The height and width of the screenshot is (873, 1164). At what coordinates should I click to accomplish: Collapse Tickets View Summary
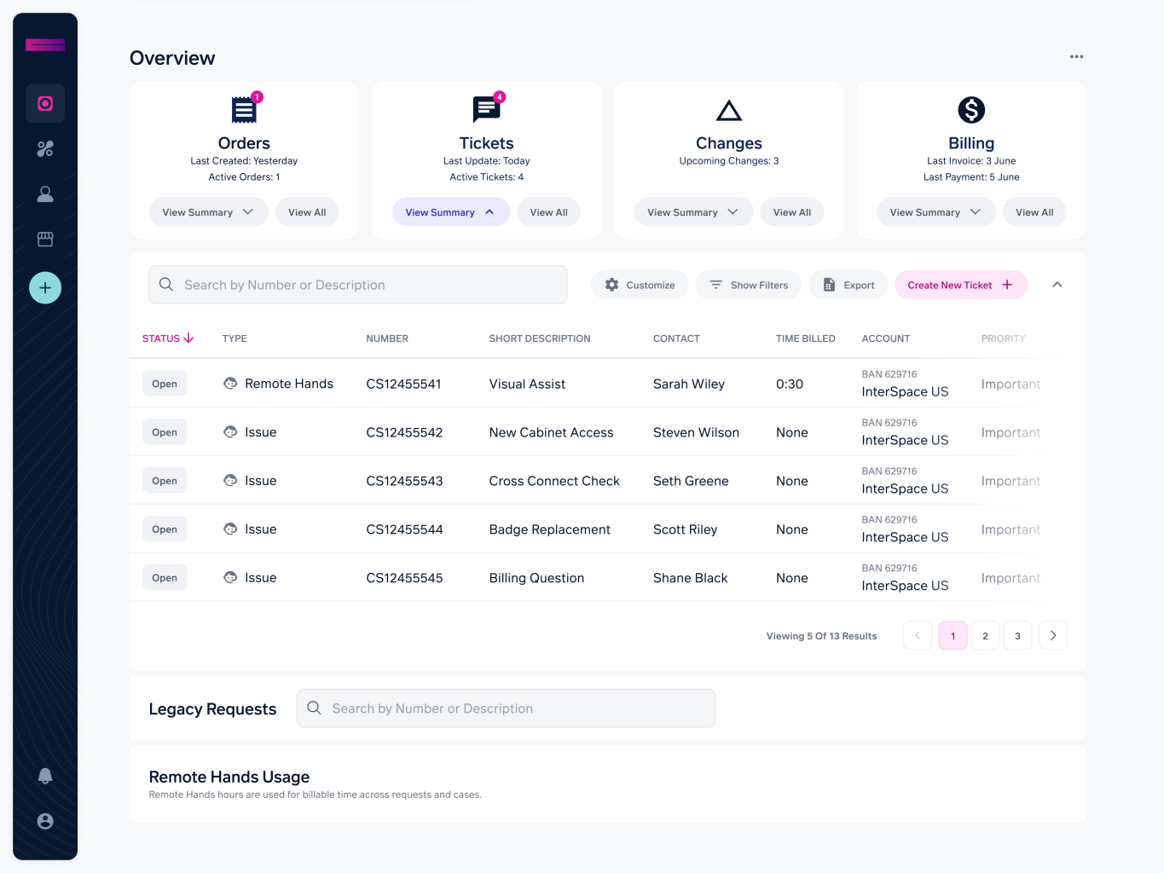point(451,212)
